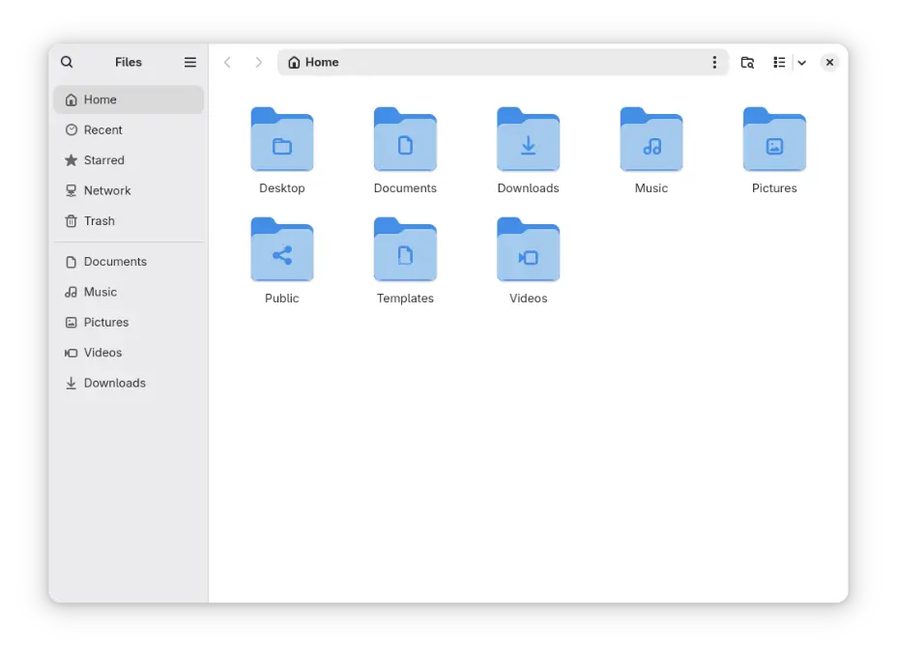Select the Public shared folder icon

click(x=282, y=251)
